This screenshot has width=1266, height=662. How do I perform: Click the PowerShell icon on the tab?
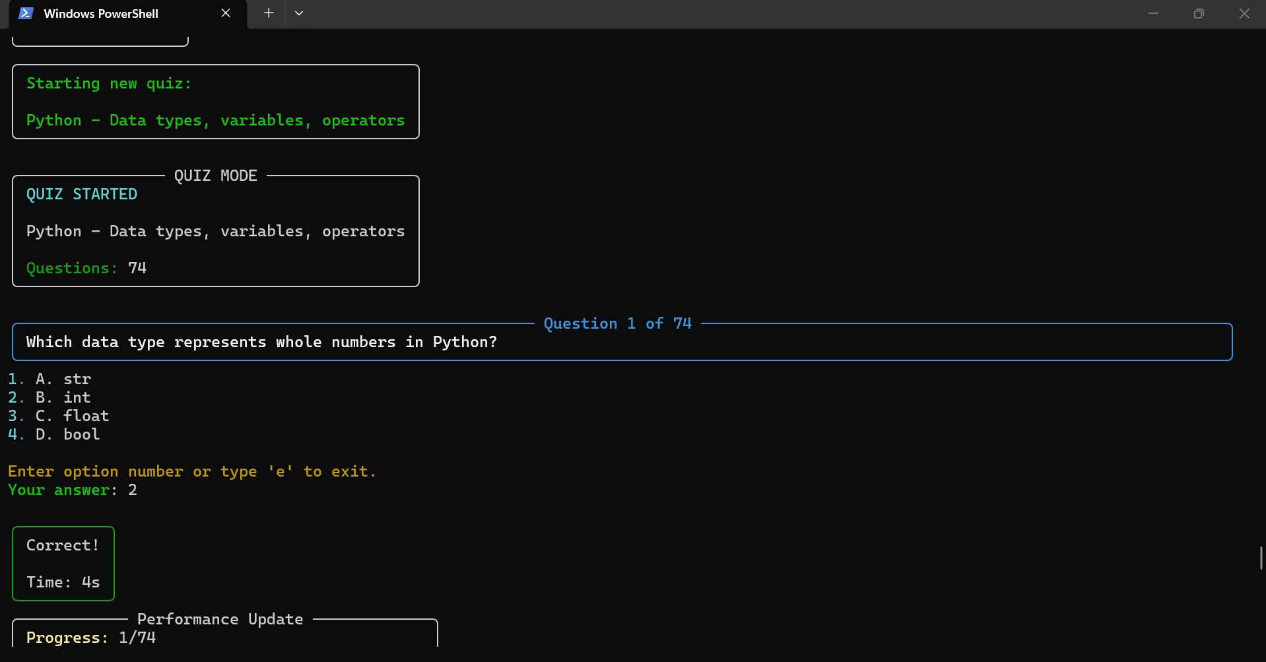point(26,13)
